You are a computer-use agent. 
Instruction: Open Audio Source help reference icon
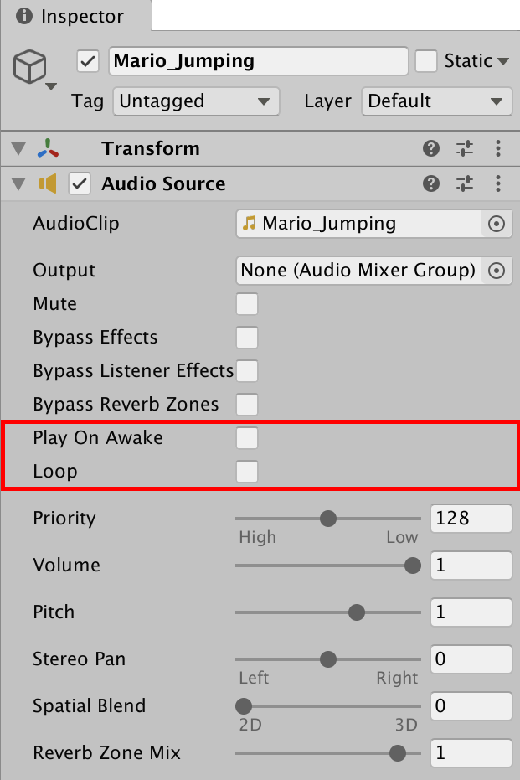[x=431, y=184]
